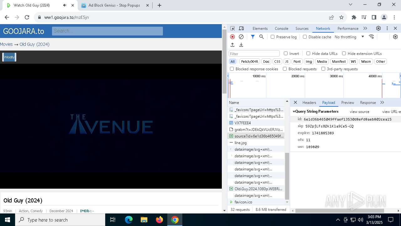Close the request details pane
This screenshot has height=226, width=401.
tap(295, 102)
